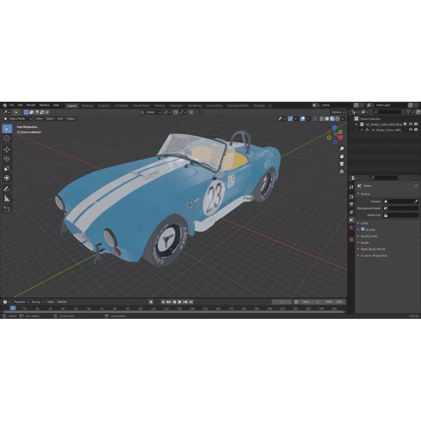Switch to rendered viewport shading

pyautogui.click(x=338, y=119)
